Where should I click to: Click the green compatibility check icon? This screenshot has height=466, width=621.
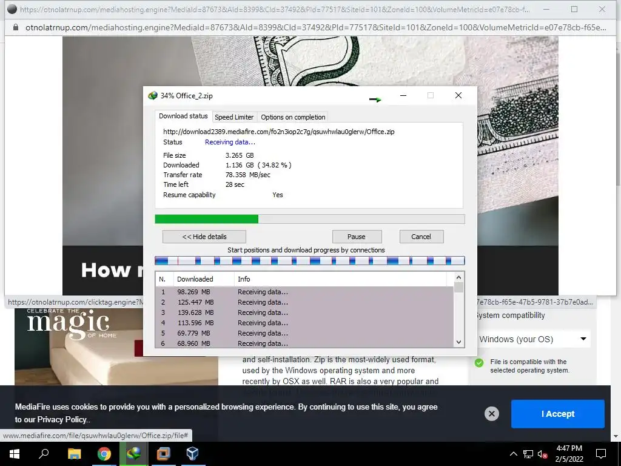click(x=479, y=363)
